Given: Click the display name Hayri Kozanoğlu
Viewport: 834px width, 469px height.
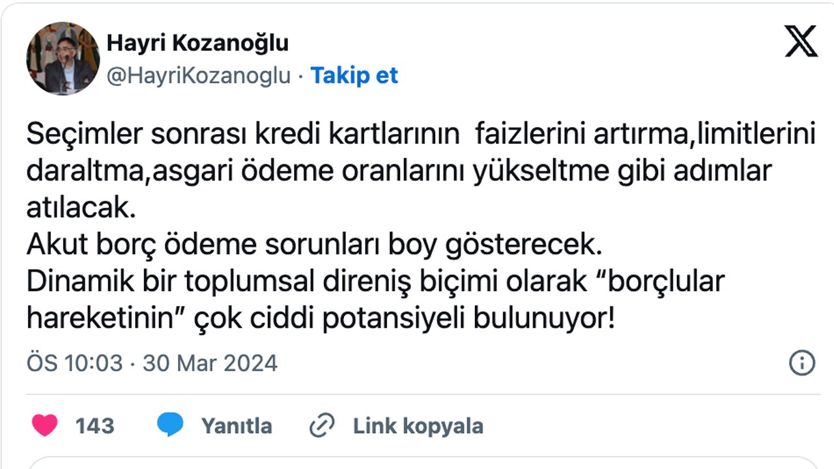Looking at the screenshot, I should 197,43.
